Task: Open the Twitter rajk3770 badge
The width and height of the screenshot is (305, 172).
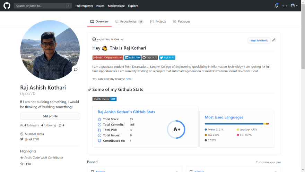Action: point(167,58)
